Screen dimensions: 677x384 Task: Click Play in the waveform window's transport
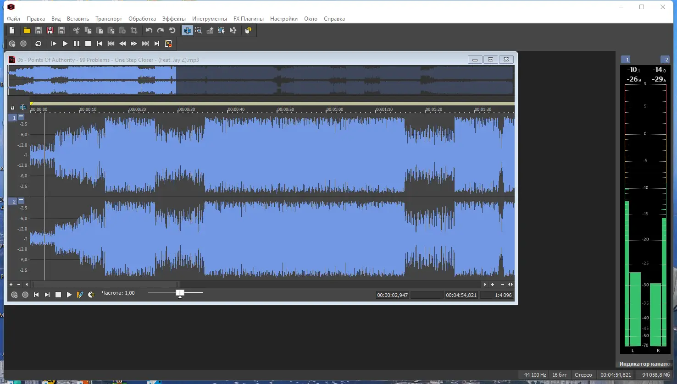pos(69,295)
